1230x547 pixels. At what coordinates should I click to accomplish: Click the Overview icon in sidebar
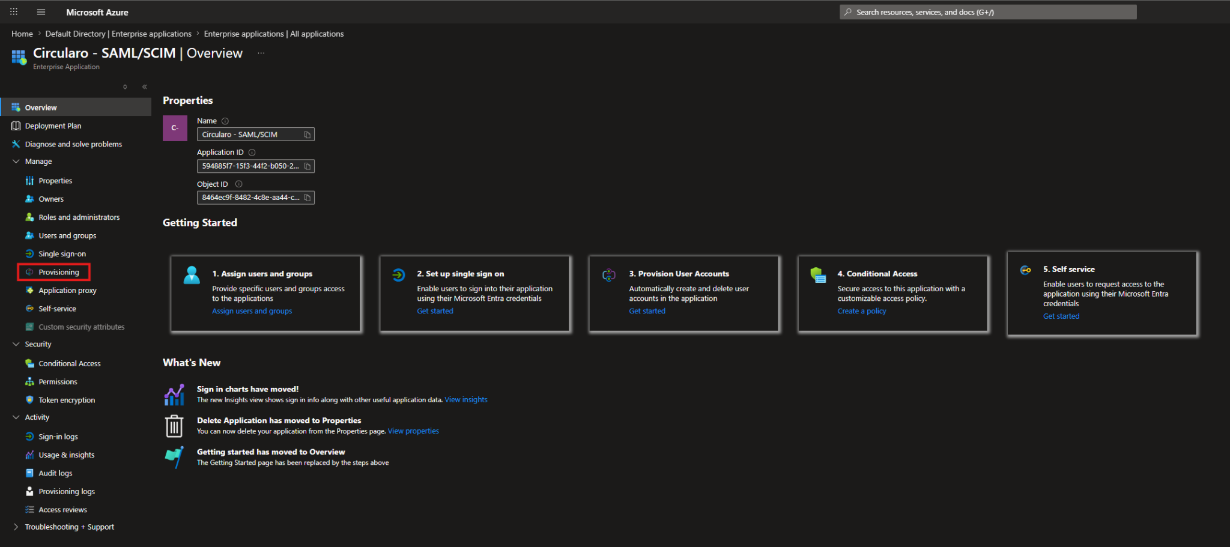pyautogui.click(x=16, y=107)
